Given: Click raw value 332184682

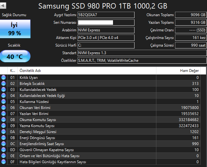Looking at the screenshot, I should pyautogui.click(x=189, y=120).
